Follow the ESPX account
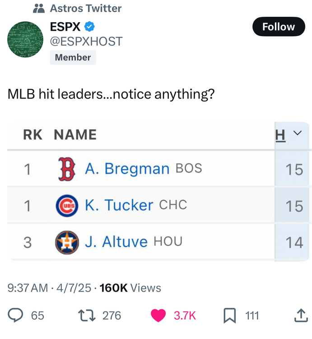This screenshot has height=339, width=312. (279, 27)
